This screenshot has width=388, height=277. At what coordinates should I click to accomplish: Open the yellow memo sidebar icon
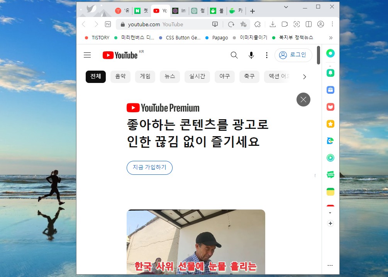click(x=330, y=192)
